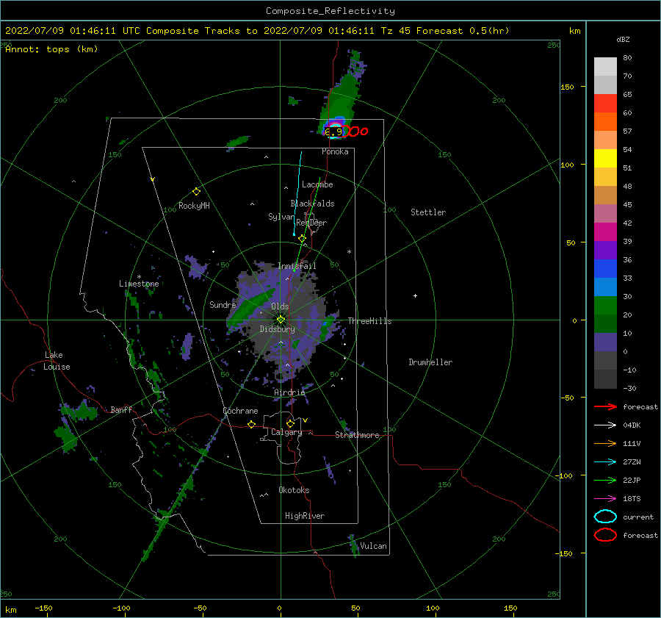Viewport: 661px width, 618px height.
Task: Click the ThreeHills city label
Action: click(369, 321)
